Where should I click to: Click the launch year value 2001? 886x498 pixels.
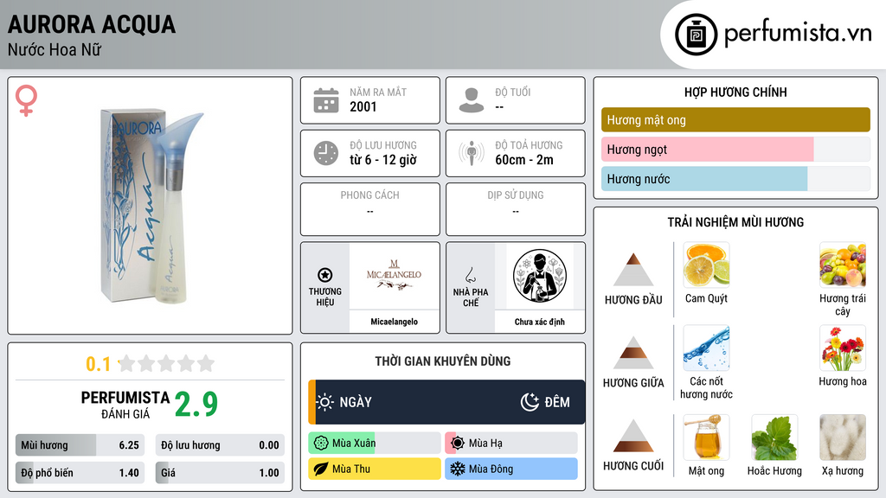click(363, 106)
